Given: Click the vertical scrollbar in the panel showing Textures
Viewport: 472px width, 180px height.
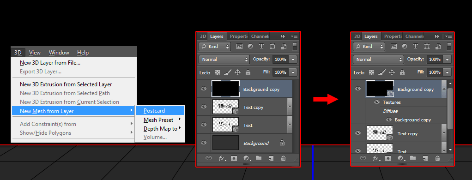Looking at the screenshot, I should point(450,108).
